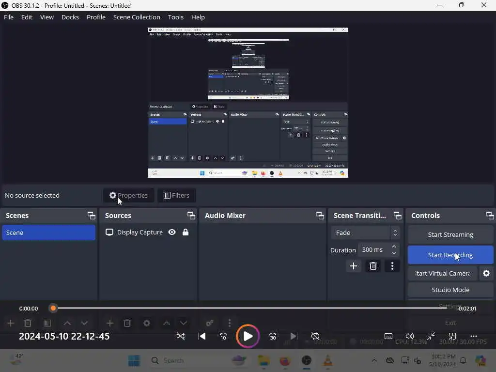The image size is (496, 372).
Task: Open source properties gear in Sources toolbar
Action: click(x=146, y=323)
